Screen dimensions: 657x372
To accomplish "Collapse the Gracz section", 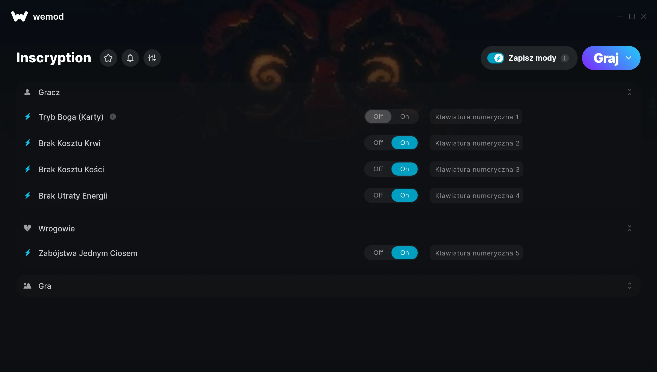I will pyautogui.click(x=629, y=92).
